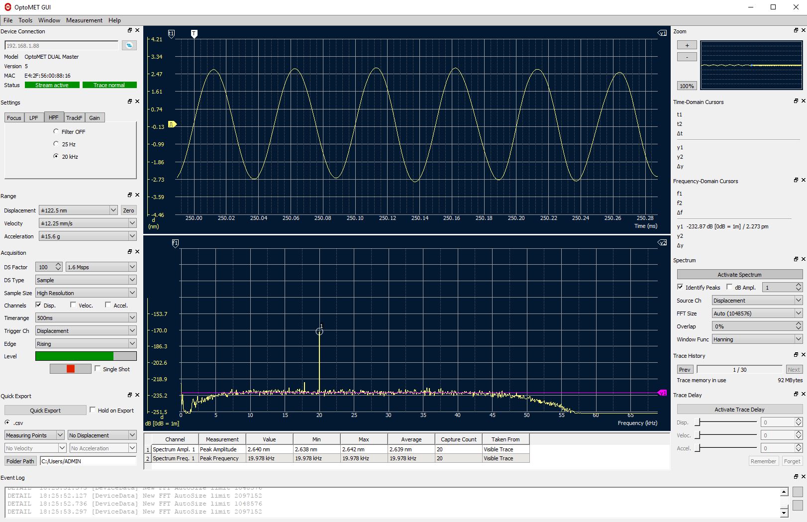Open Window Func Hanning dropdown

(757, 339)
